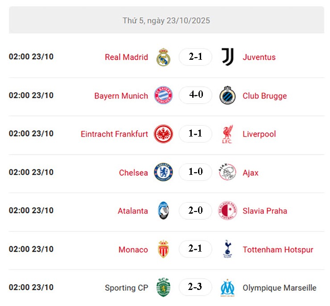The image size is (330, 306).
Task: Click the Club Brugge club logo
Action: click(227, 95)
